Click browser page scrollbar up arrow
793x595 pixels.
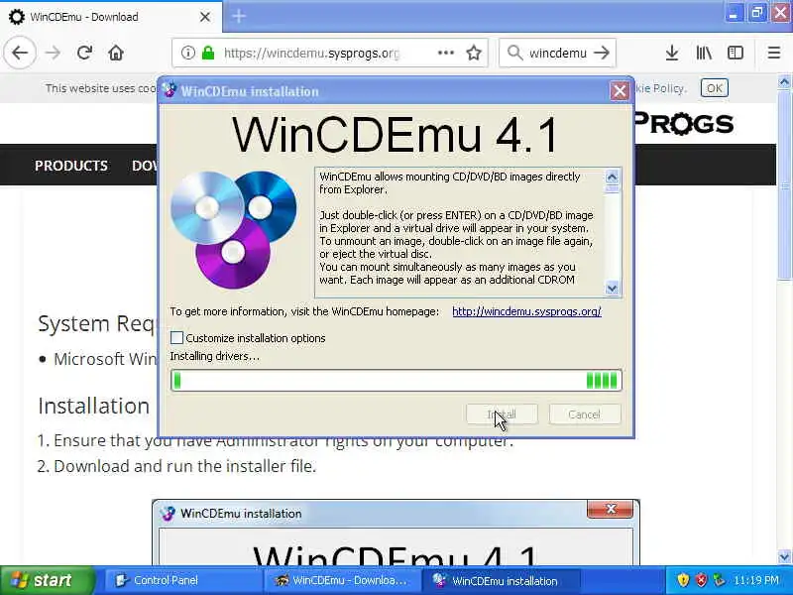point(784,81)
